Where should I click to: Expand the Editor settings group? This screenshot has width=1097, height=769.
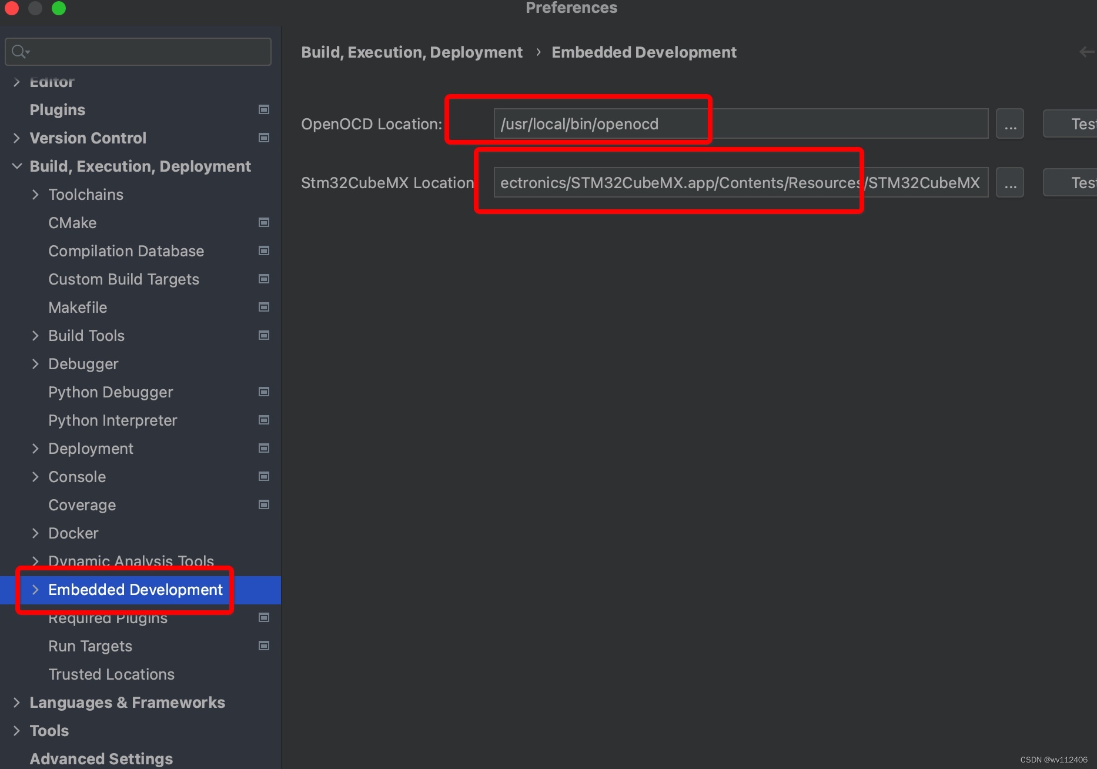[16, 82]
